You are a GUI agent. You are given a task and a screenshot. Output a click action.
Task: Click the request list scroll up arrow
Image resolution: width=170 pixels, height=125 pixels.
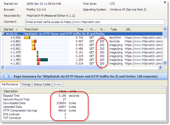165,29
